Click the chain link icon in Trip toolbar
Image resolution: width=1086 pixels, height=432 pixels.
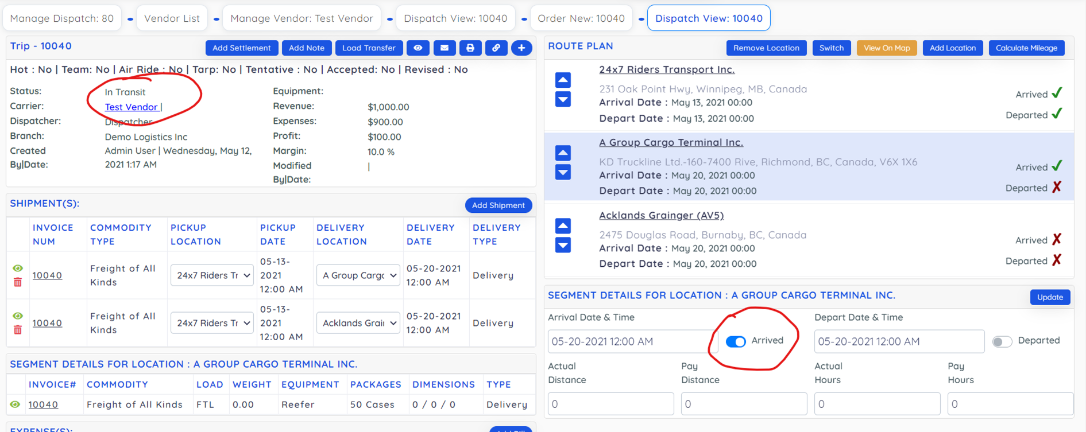point(496,48)
